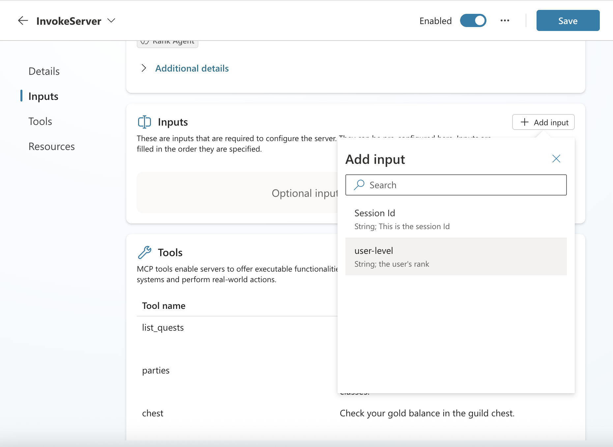Click the Inputs section icon
The width and height of the screenshot is (613, 447).
tap(144, 122)
